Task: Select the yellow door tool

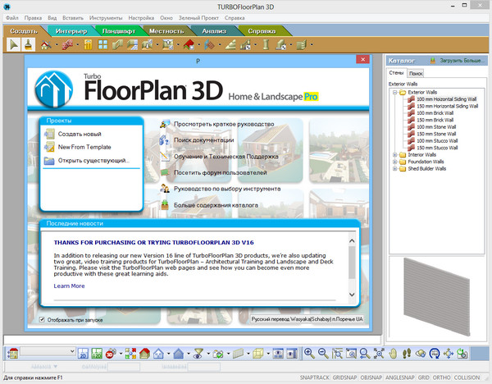Action: pos(89,45)
